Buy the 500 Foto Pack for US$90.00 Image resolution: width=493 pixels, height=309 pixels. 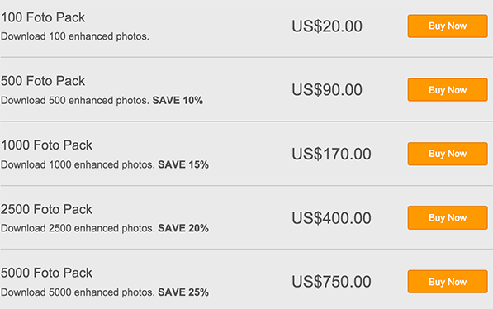448,90
